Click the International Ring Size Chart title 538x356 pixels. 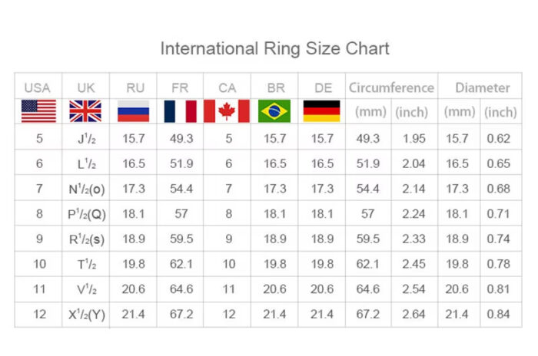[275, 48]
